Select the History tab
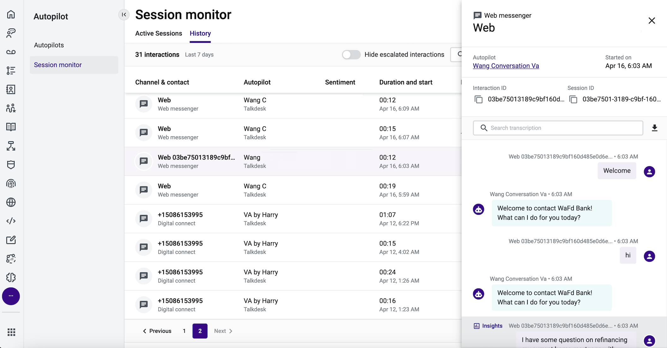 click(x=200, y=33)
